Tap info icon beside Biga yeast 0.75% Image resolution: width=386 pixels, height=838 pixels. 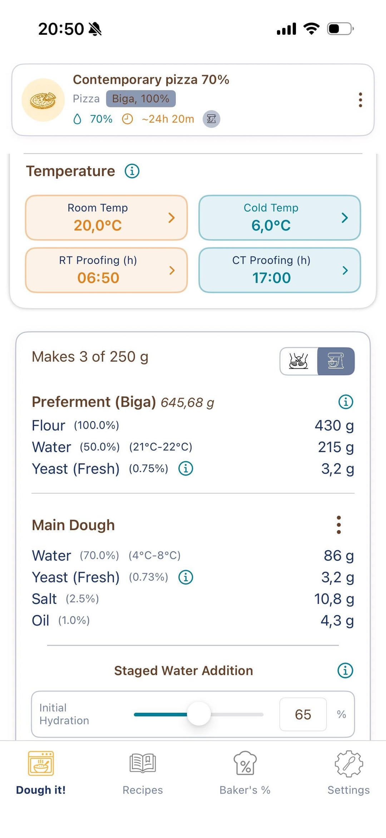pyautogui.click(x=185, y=468)
